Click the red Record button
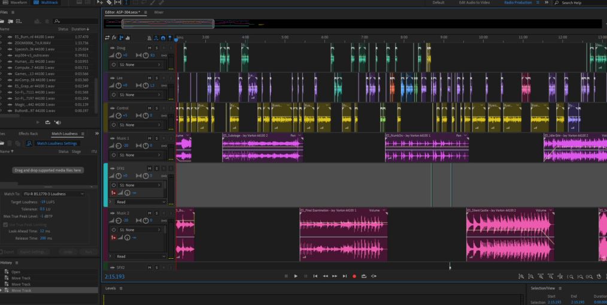 (354, 276)
